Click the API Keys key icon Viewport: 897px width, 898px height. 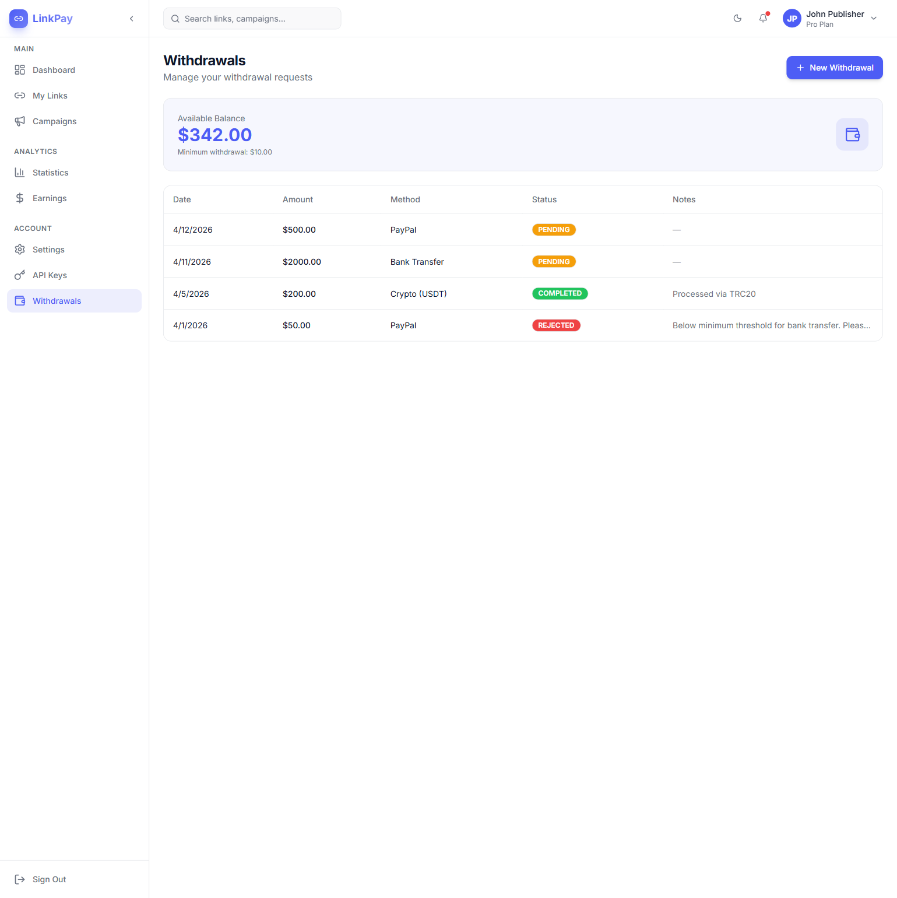click(20, 275)
